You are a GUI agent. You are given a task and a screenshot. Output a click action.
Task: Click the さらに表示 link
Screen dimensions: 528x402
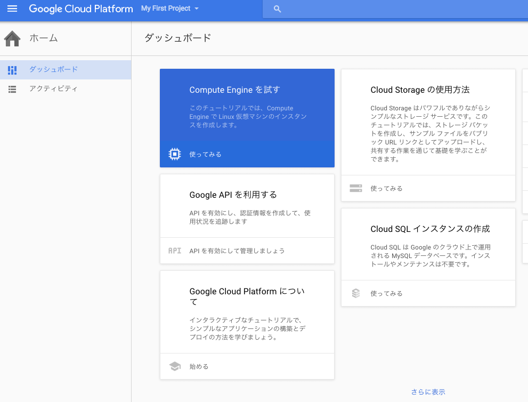coord(428,392)
